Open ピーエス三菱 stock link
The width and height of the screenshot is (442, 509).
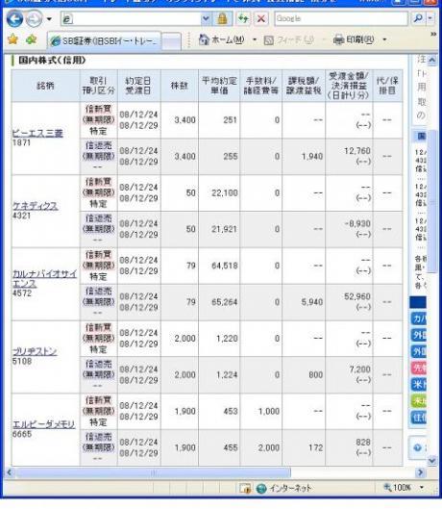click(37, 133)
